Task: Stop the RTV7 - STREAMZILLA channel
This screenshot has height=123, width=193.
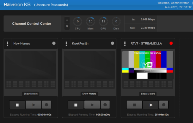Action: pos(134,105)
